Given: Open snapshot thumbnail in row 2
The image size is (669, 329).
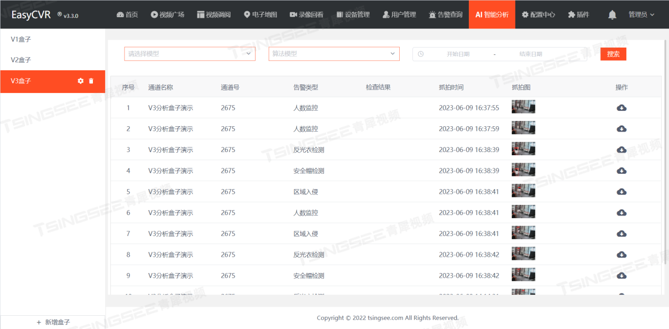Looking at the screenshot, I should [523, 128].
